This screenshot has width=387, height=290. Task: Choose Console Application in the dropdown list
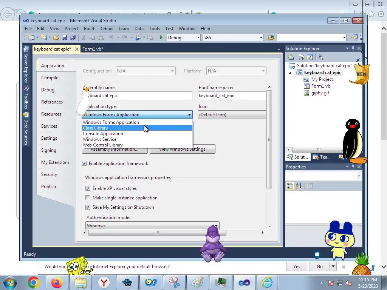(x=137, y=134)
